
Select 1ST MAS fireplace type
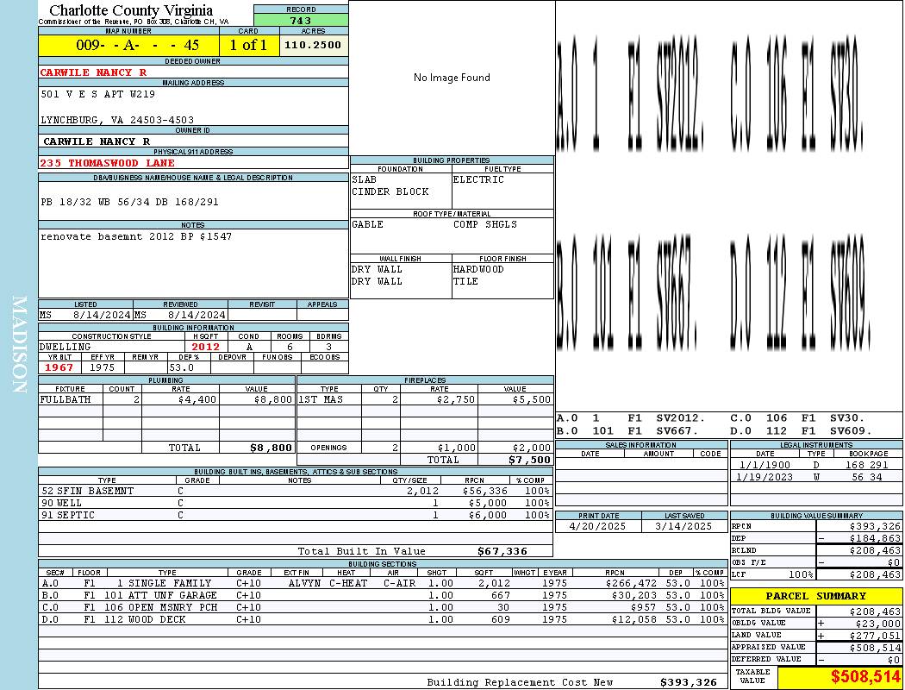[321, 399]
